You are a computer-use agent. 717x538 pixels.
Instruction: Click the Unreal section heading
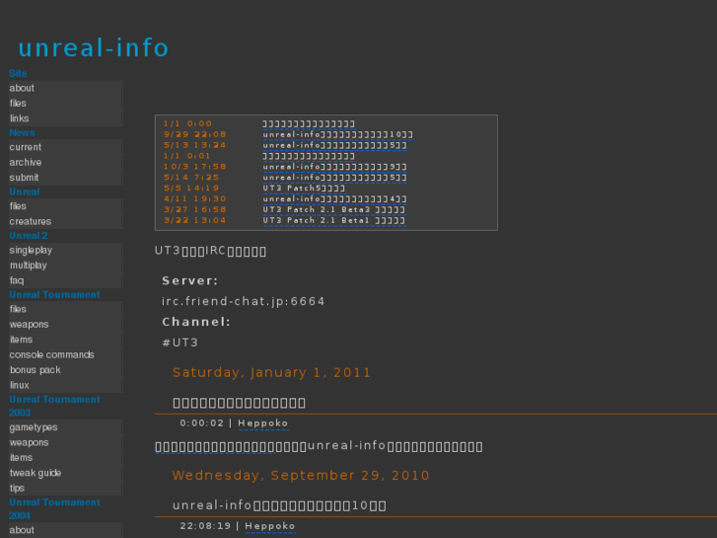click(25, 192)
